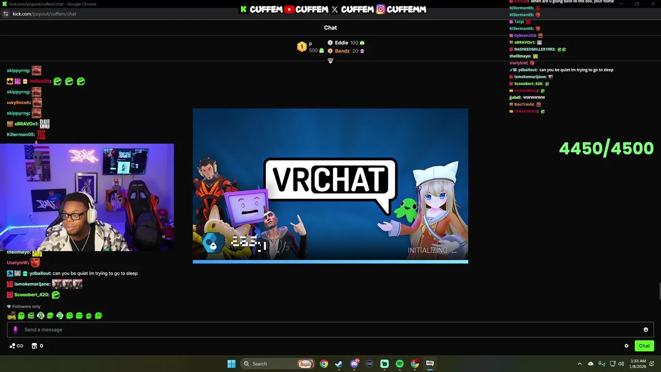This screenshot has width=661, height=372.
Task: Open the dark round app icon beside Discord
Action: pos(369,364)
